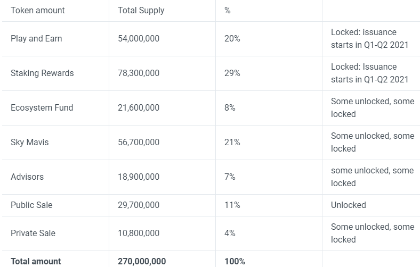Select the Unlocked status for Public Sale
The image size is (420, 267).
coord(348,205)
